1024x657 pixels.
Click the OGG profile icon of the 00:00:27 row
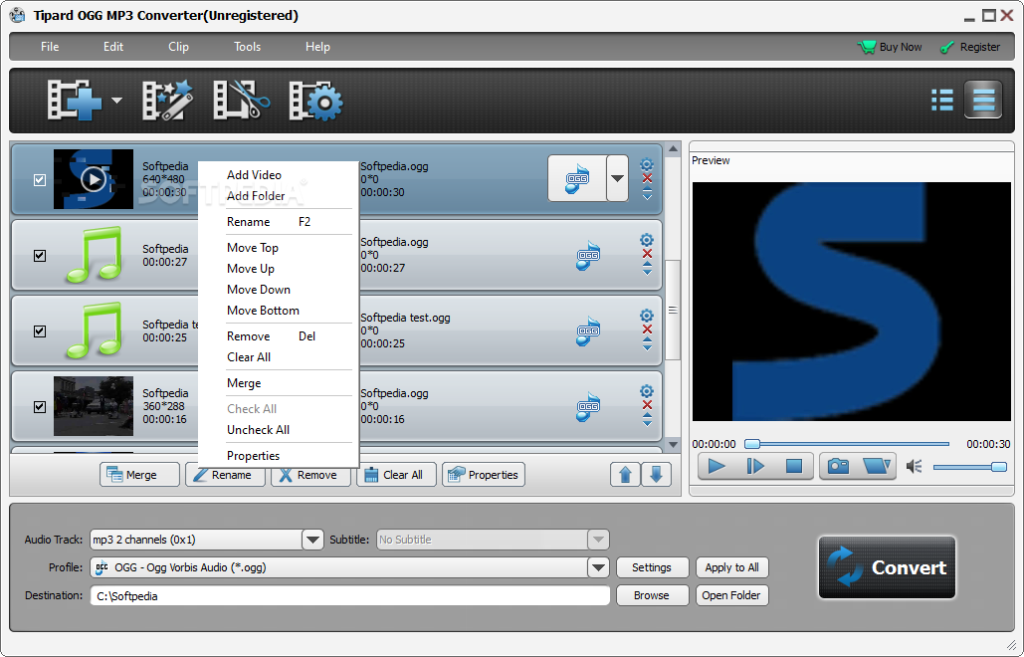pos(588,255)
